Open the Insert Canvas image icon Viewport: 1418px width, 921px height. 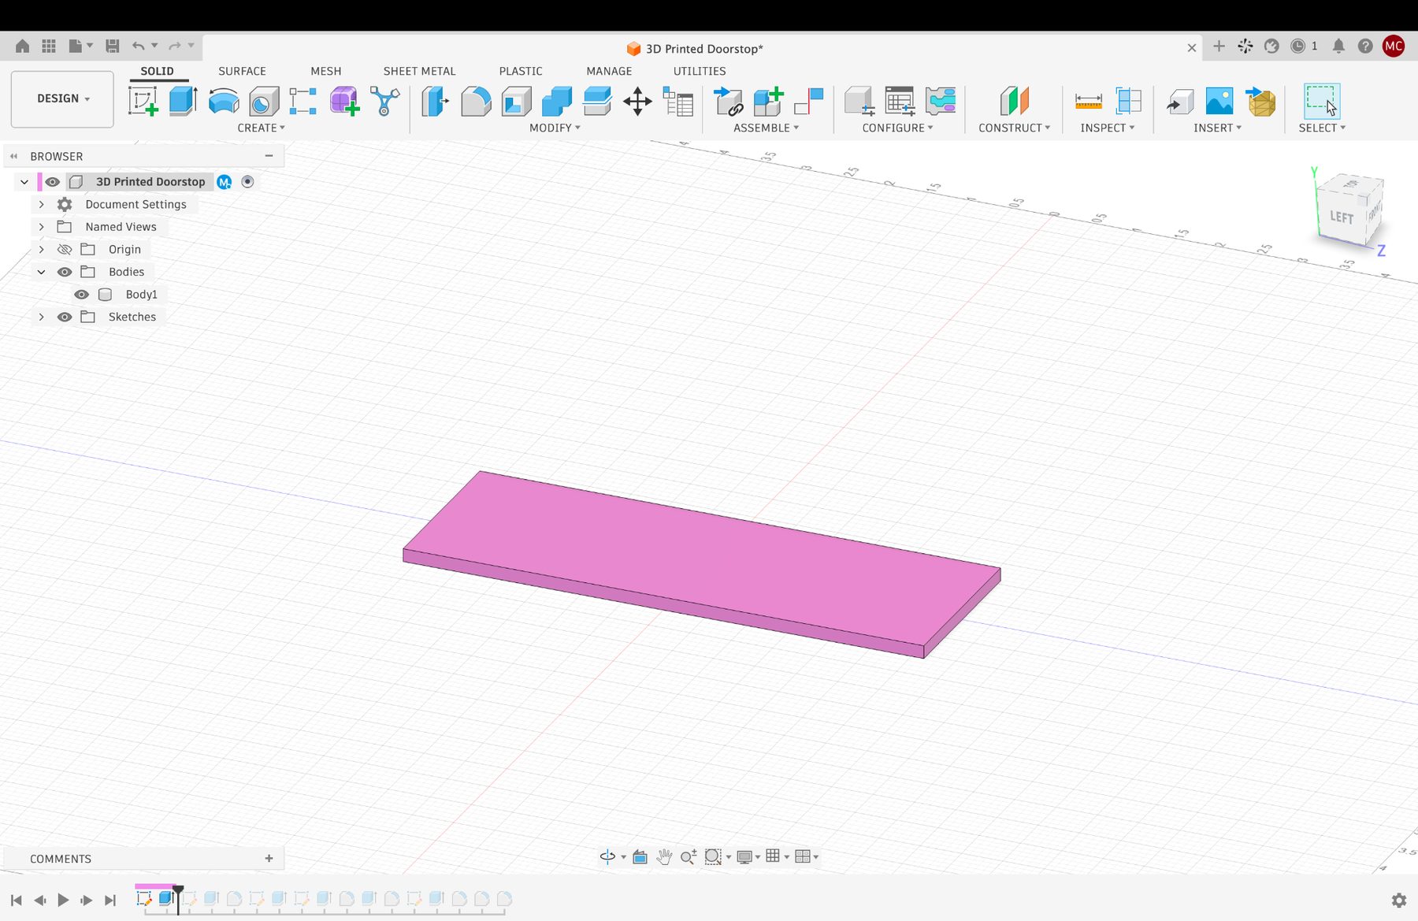[1219, 102]
